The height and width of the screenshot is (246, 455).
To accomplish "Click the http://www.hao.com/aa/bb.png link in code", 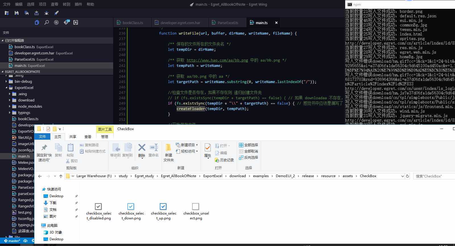I will 217,60.
